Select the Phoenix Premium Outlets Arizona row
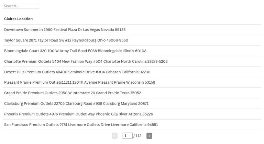264x144 pixels. click(132, 114)
